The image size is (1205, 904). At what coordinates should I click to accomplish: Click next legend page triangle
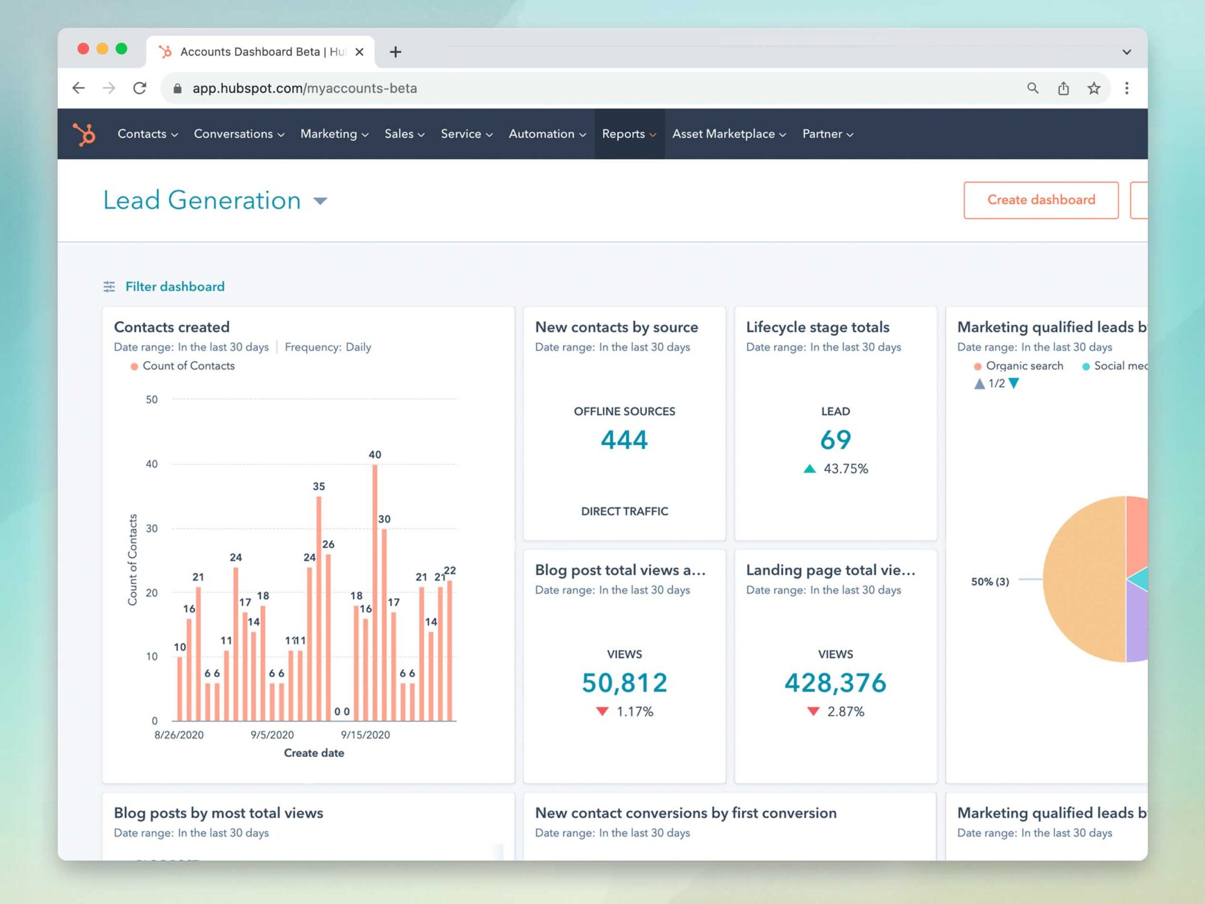1014,383
